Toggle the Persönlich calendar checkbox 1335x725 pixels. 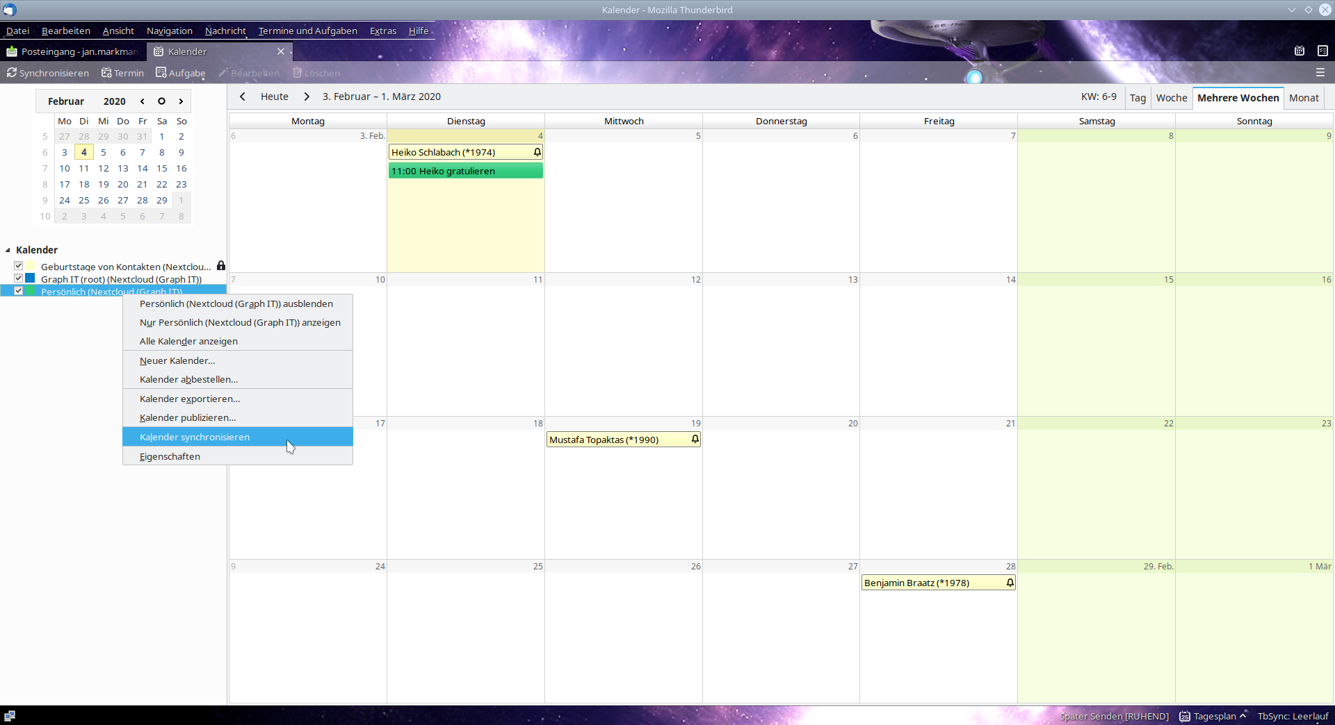pos(19,291)
